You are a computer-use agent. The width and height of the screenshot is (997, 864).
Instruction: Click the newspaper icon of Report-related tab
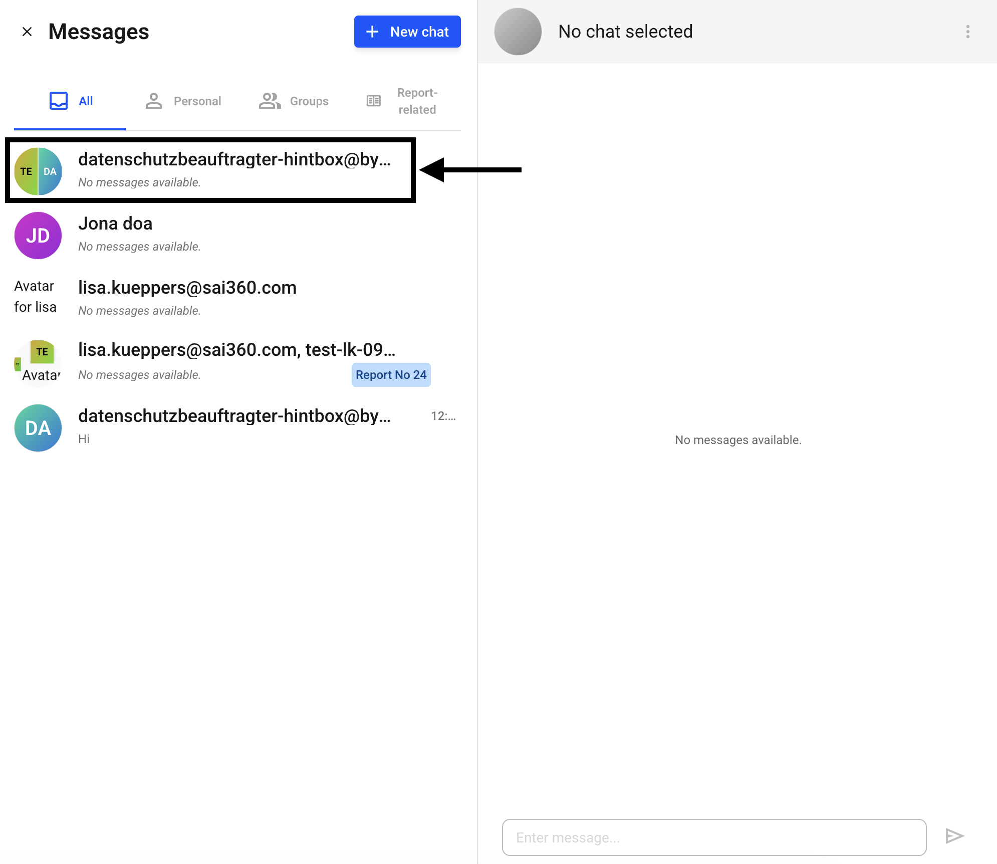[x=374, y=101]
